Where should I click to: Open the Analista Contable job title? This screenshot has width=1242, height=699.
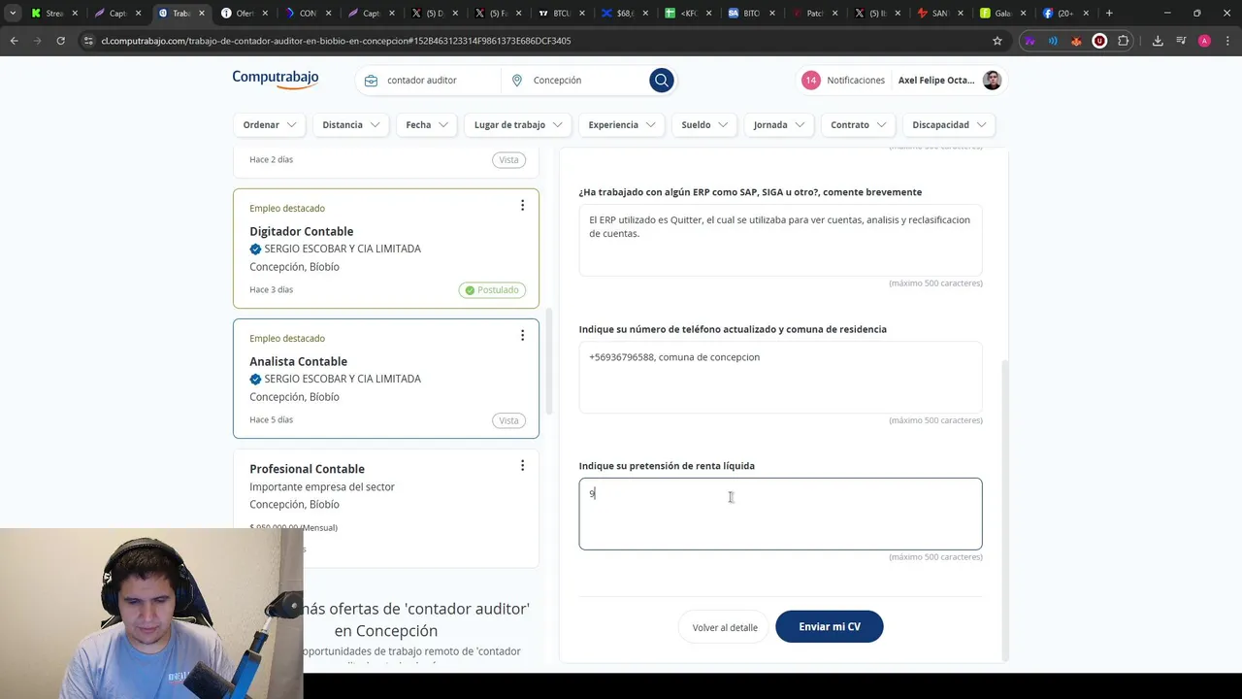tap(298, 361)
